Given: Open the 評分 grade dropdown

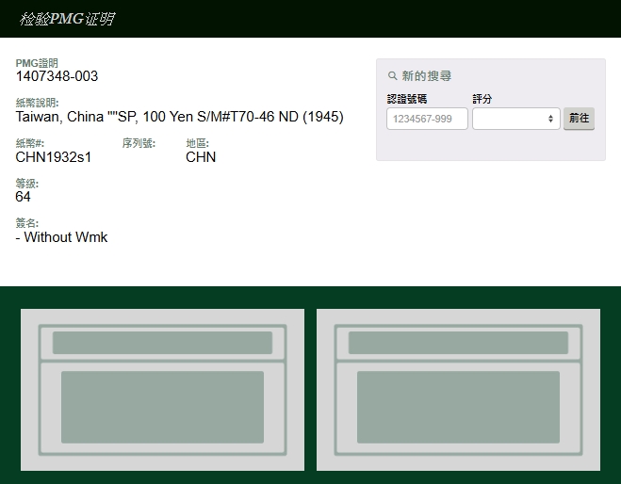Looking at the screenshot, I should click(516, 119).
